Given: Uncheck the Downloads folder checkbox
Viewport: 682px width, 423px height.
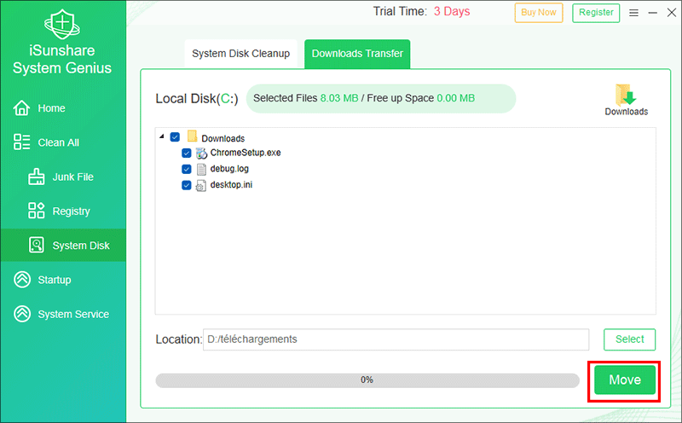Looking at the screenshot, I should (176, 138).
